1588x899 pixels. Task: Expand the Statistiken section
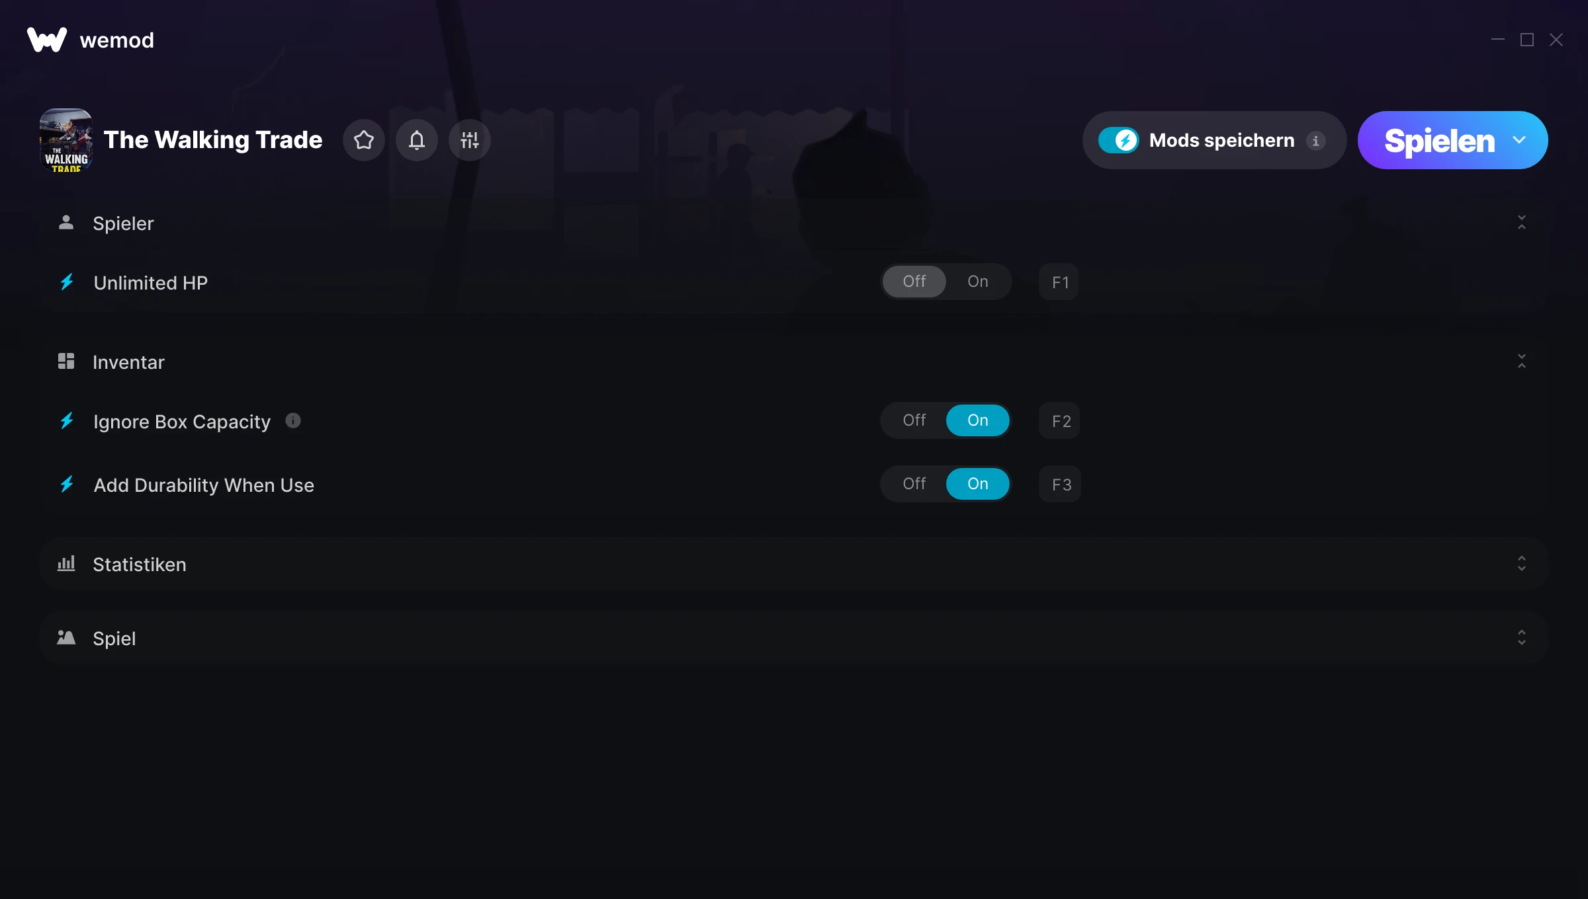1521,564
